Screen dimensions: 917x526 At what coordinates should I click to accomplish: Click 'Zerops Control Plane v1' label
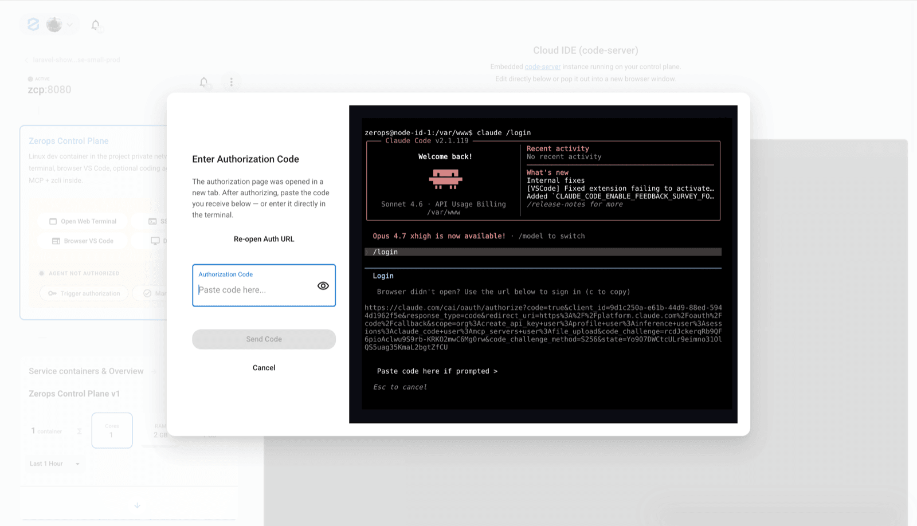pos(75,394)
